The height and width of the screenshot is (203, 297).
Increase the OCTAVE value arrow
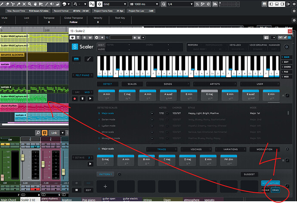coord(92,158)
